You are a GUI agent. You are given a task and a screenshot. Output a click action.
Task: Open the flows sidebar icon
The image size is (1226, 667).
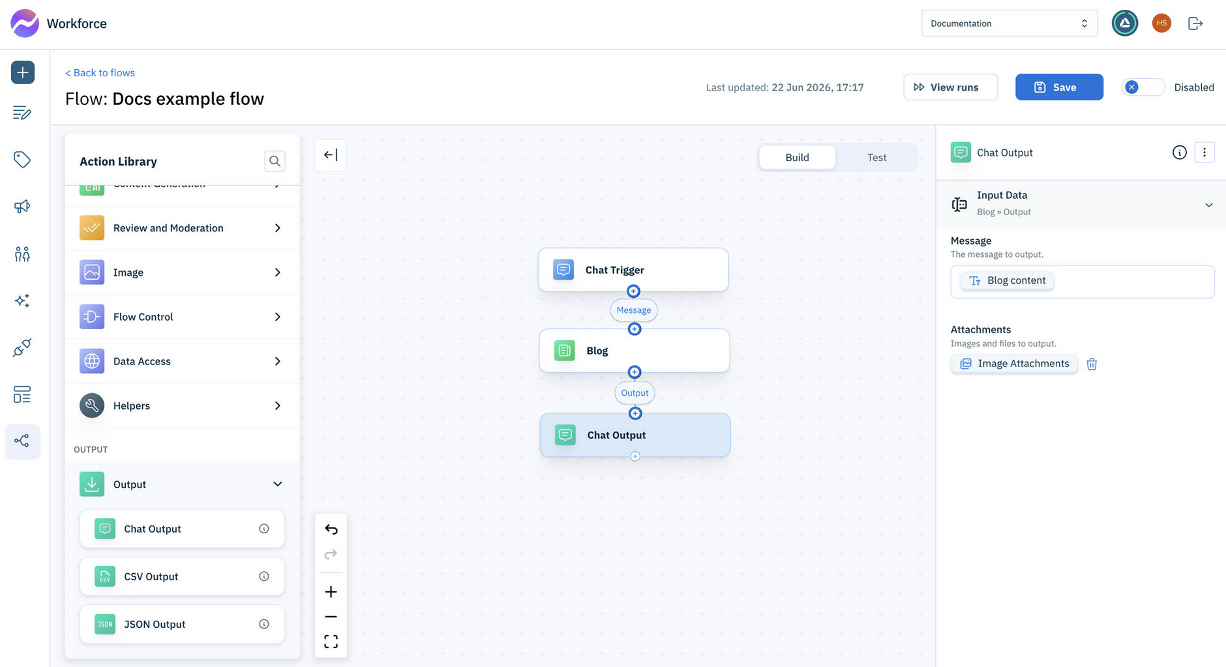22,441
